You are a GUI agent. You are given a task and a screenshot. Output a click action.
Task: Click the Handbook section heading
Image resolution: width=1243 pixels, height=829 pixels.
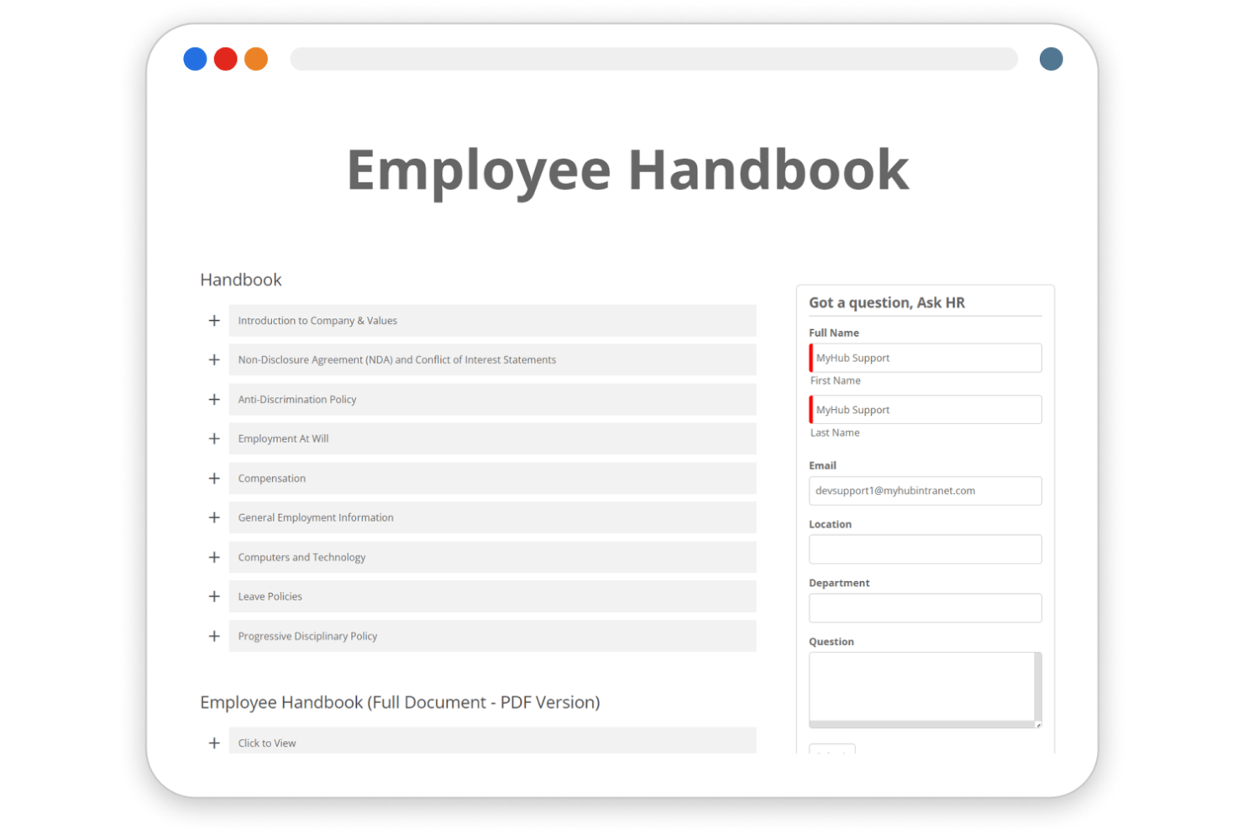[x=241, y=280]
